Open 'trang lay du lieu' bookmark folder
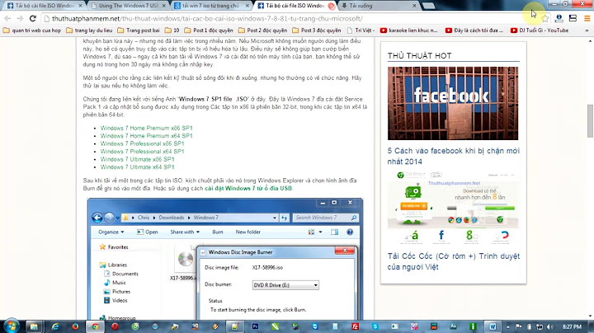The height and width of the screenshot is (333, 594). click(89, 30)
